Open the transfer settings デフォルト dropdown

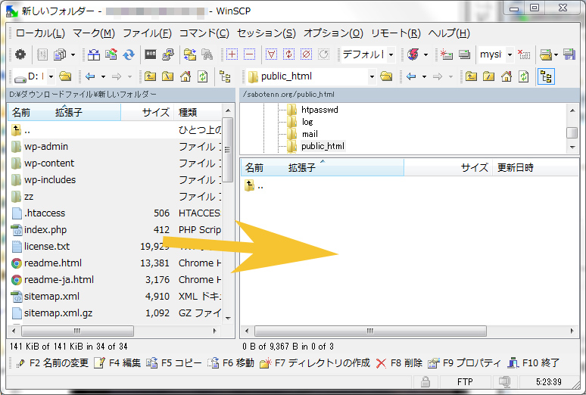[x=368, y=54]
